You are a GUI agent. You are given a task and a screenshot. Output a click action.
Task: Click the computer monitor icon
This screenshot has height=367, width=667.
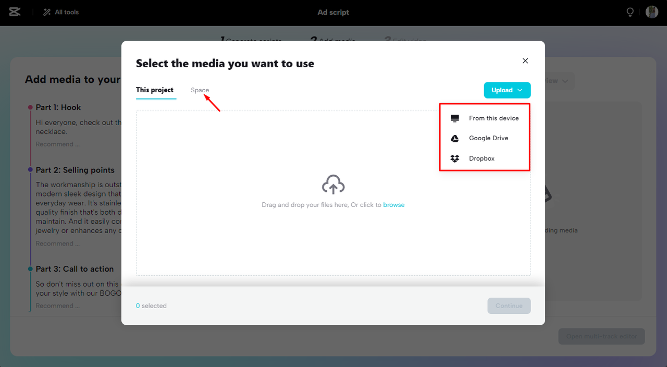tap(455, 118)
